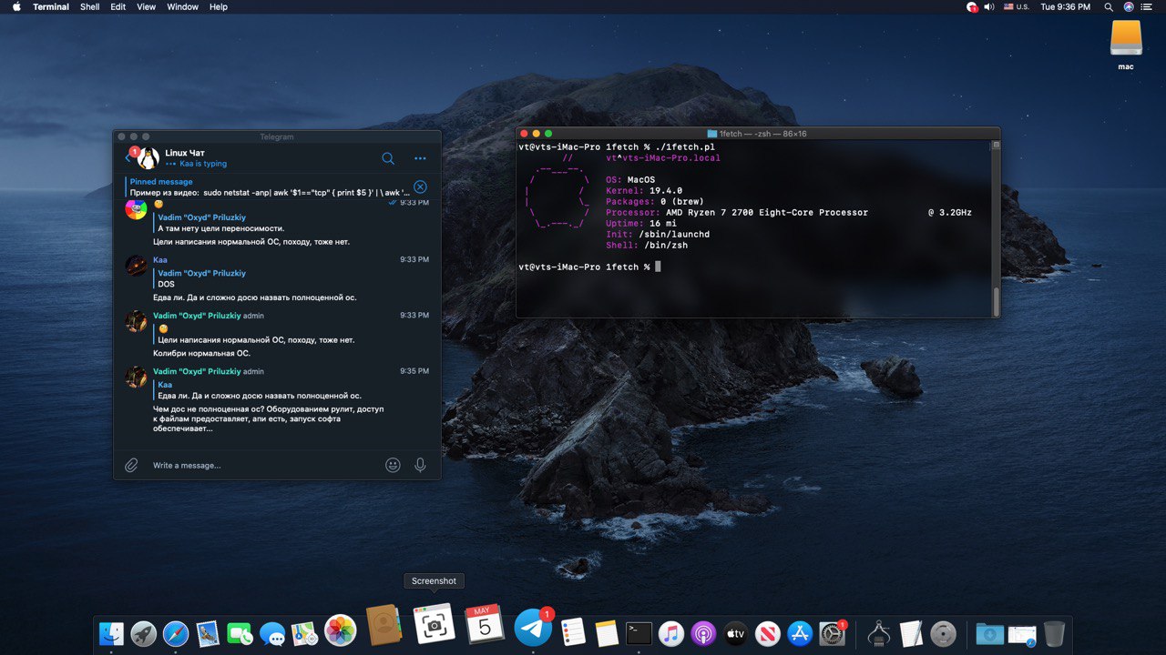Activate Siri from the menu bar

pos(1130,6)
